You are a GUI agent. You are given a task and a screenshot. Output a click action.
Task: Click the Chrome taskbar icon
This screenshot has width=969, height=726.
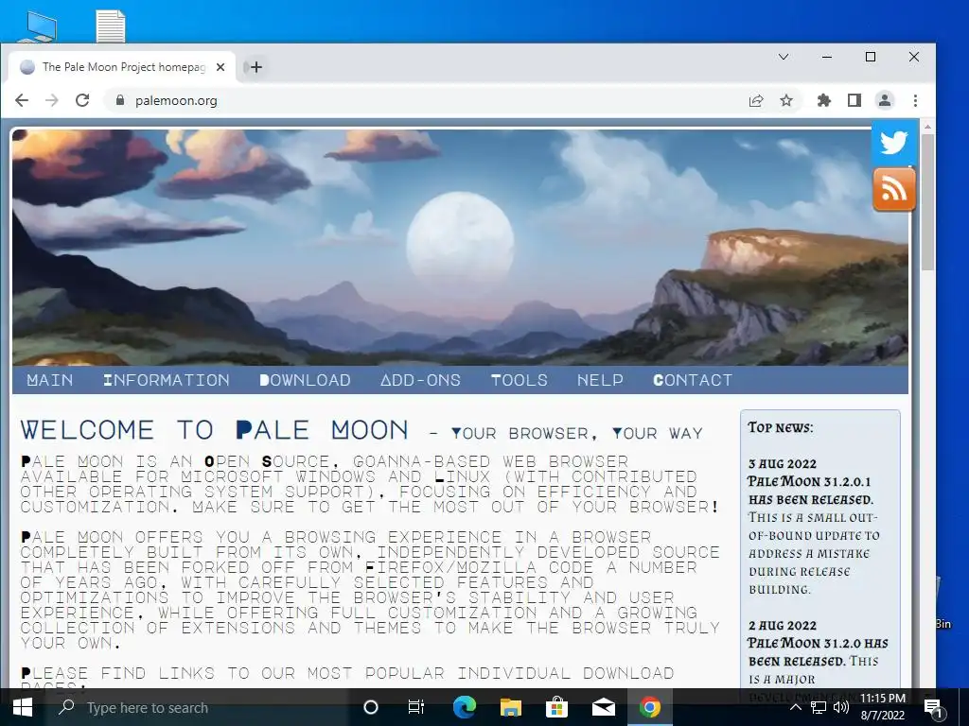(649, 707)
